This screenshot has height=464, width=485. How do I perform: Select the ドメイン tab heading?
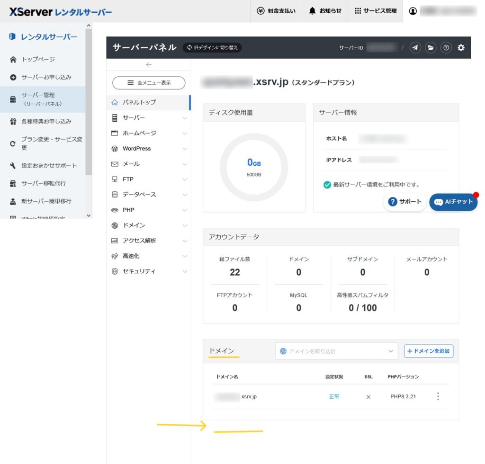pos(222,351)
